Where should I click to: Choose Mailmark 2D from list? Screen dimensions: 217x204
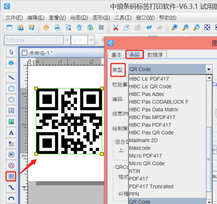click(x=167, y=140)
